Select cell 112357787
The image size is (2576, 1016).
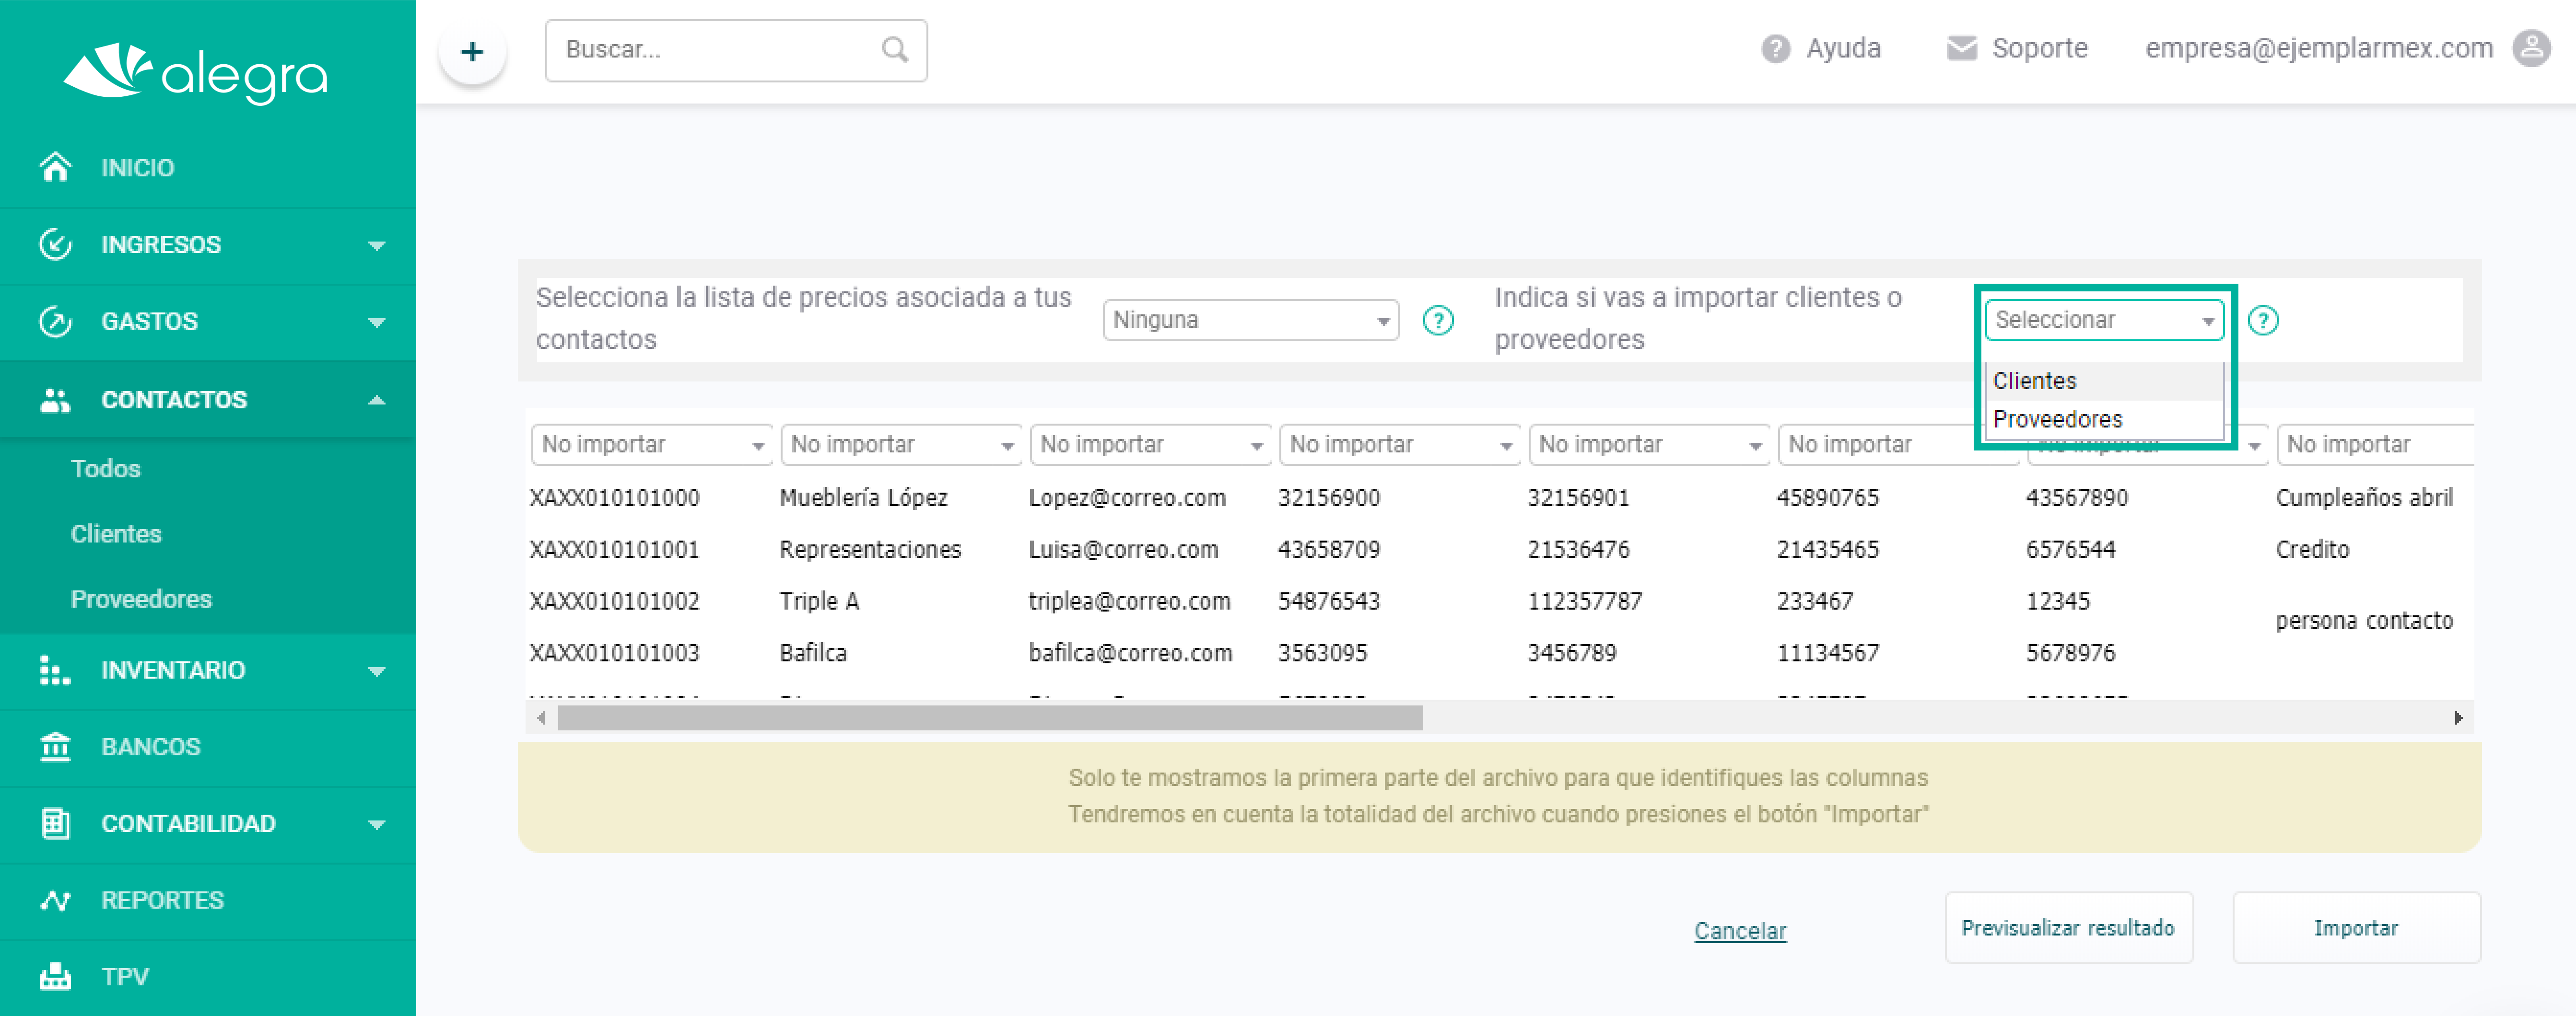pos(1584,601)
